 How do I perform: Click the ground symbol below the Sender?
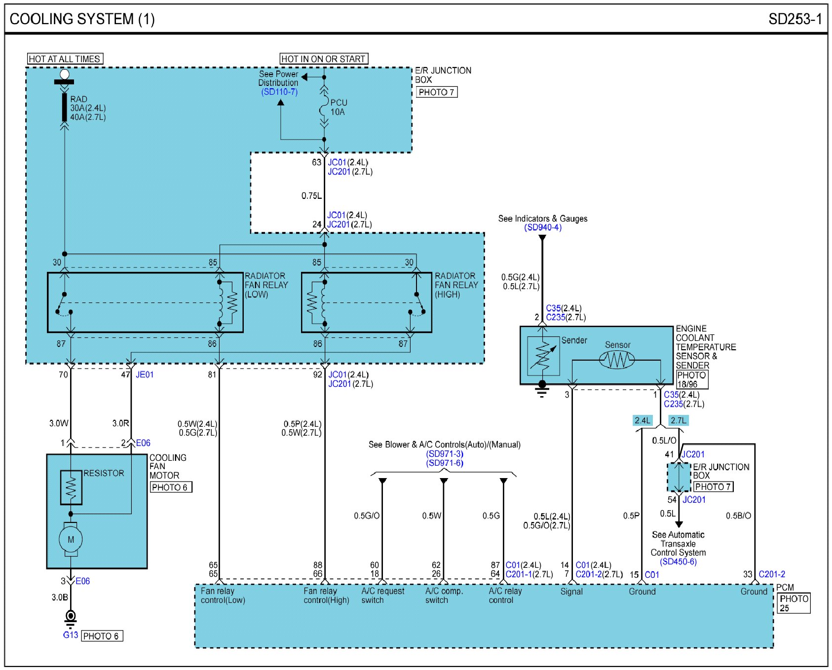click(x=542, y=391)
